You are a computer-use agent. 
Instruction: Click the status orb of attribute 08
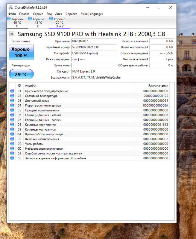pyautogui.click(x=12, y=125)
